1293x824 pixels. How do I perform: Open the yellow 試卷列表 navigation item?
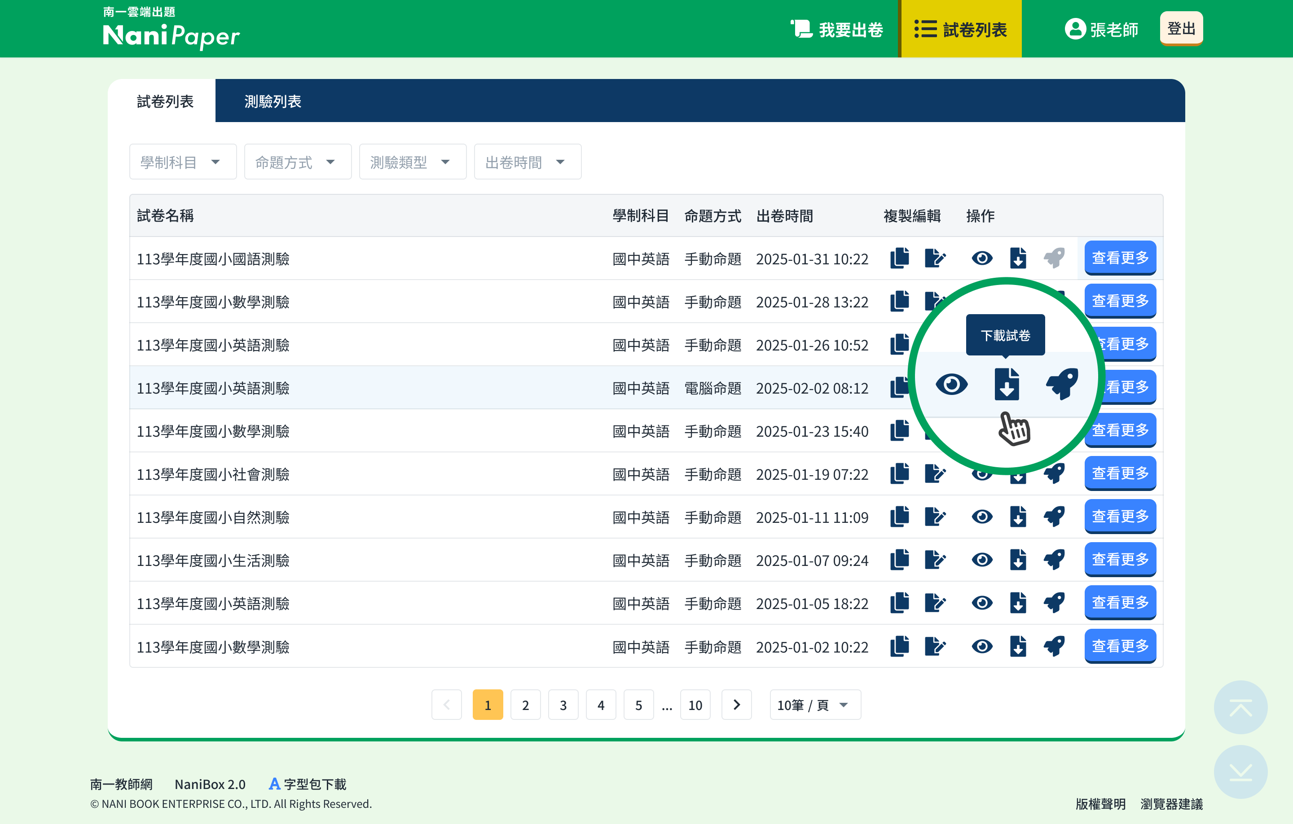(x=961, y=29)
